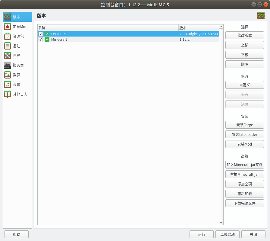Image resolution: width=270 pixels, height=241 pixels.
Task: Show the 截屏 page
Action: point(17,75)
